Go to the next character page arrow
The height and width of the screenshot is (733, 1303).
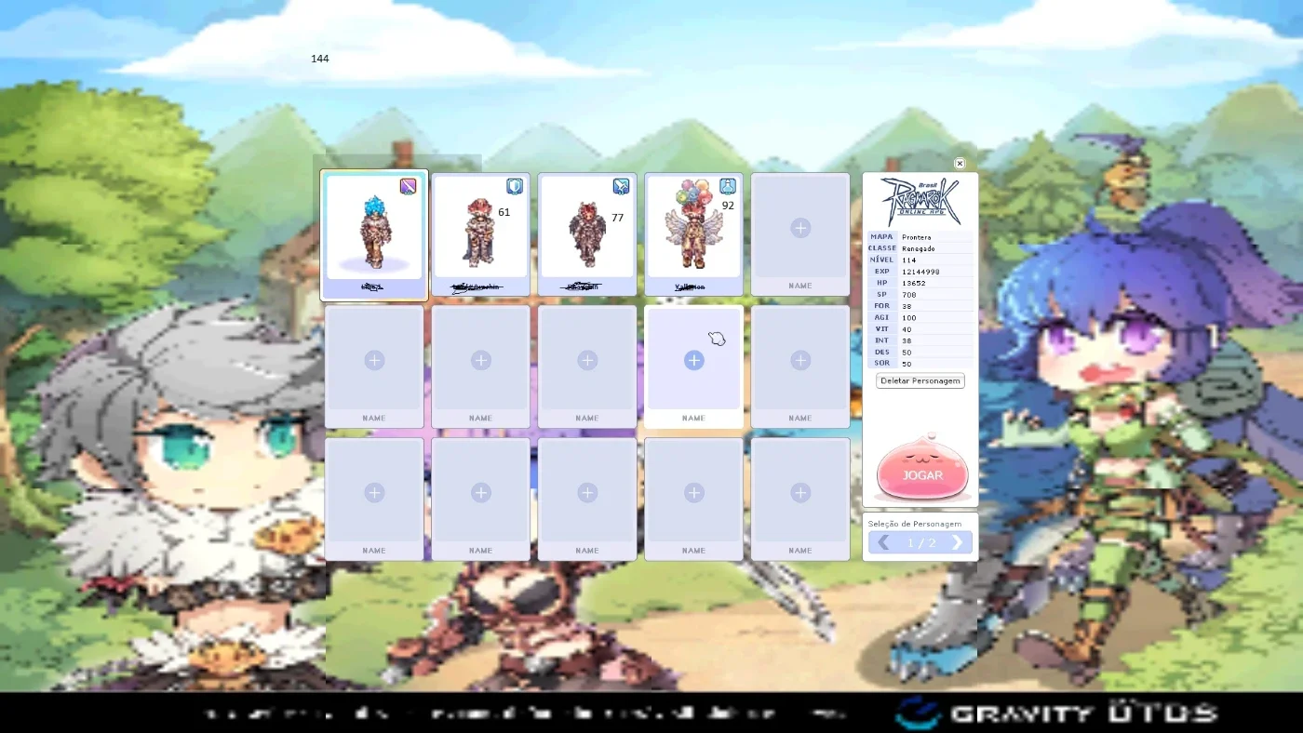(x=957, y=542)
